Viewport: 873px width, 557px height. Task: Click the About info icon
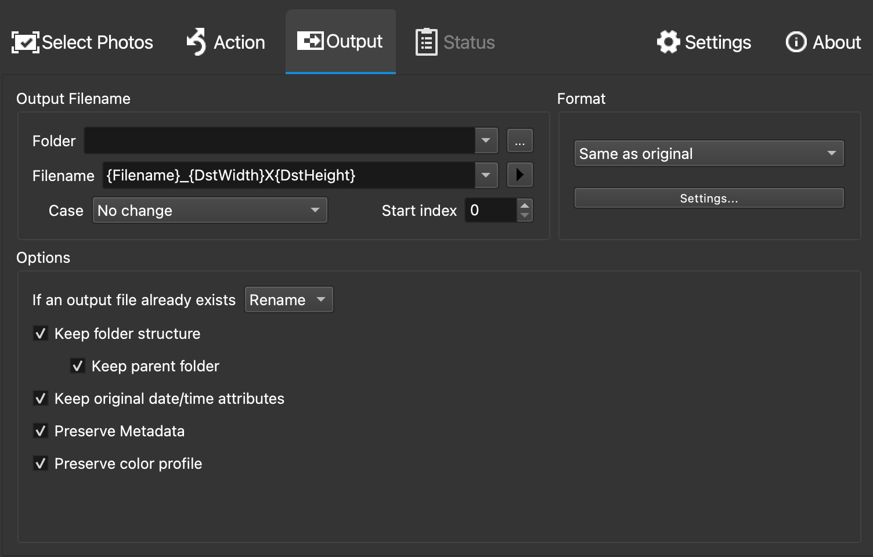[795, 42]
